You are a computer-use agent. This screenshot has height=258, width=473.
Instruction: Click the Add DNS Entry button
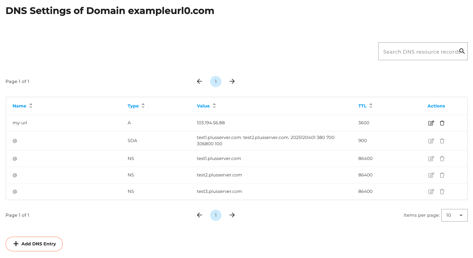point(34,244)
